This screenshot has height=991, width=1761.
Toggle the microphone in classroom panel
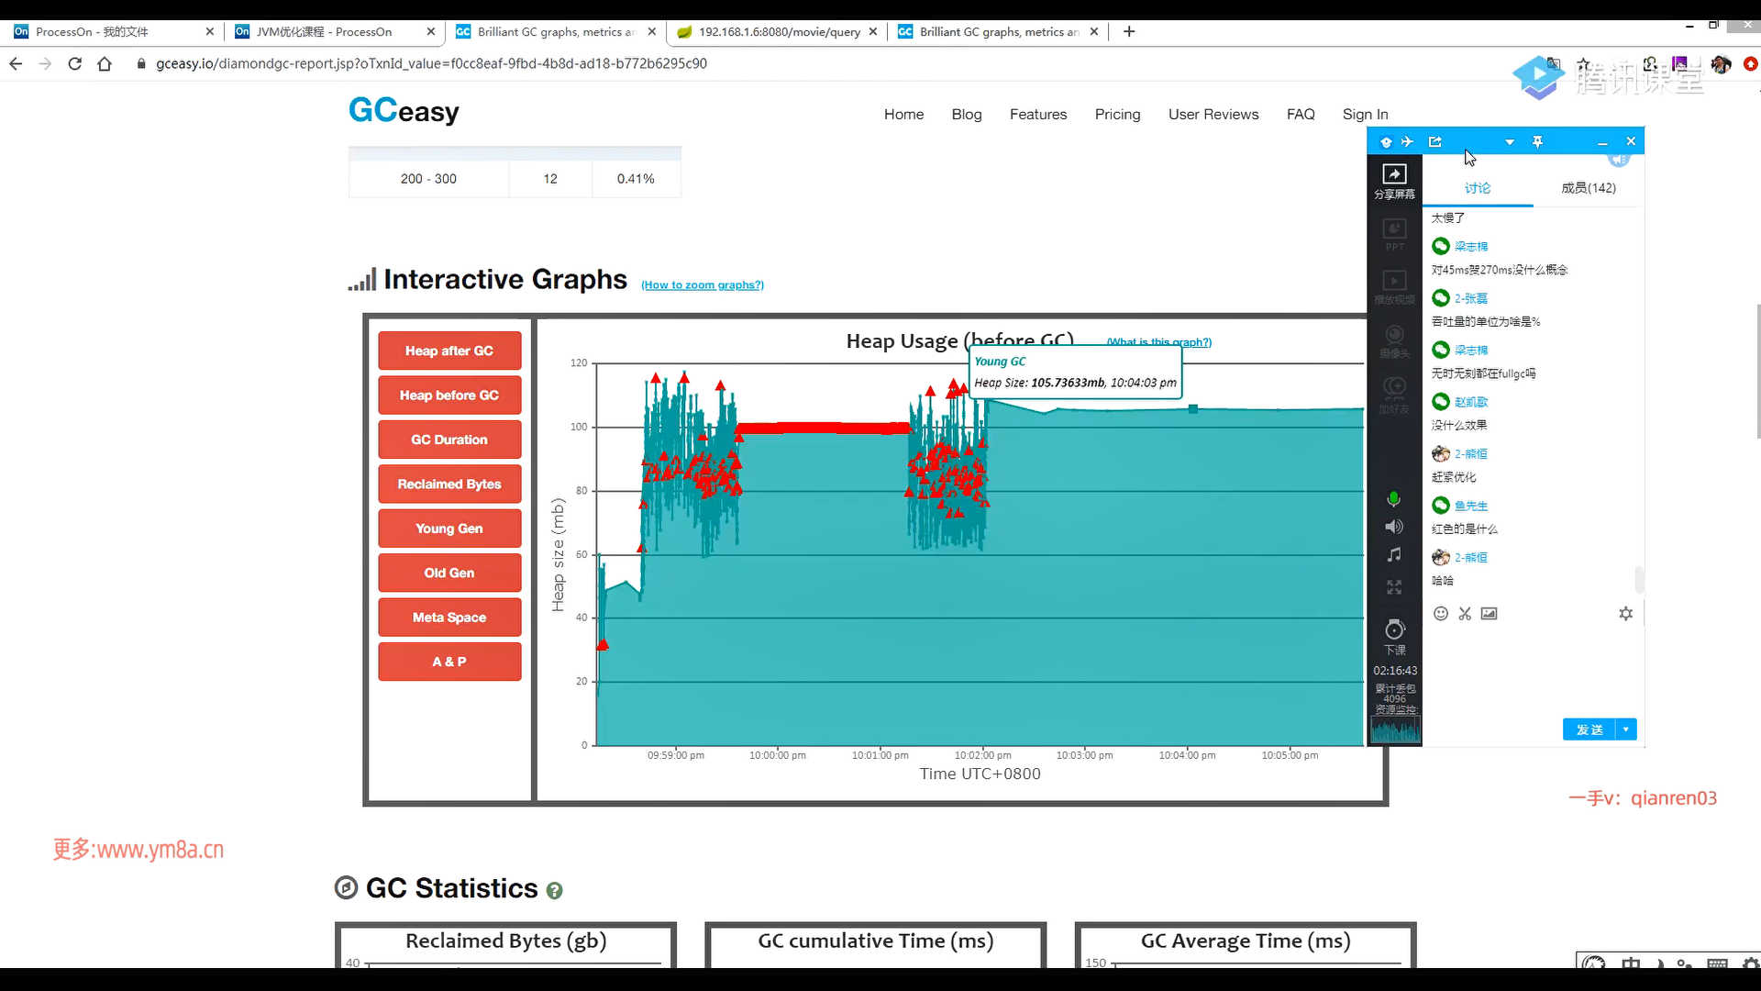coord(1394,499)
